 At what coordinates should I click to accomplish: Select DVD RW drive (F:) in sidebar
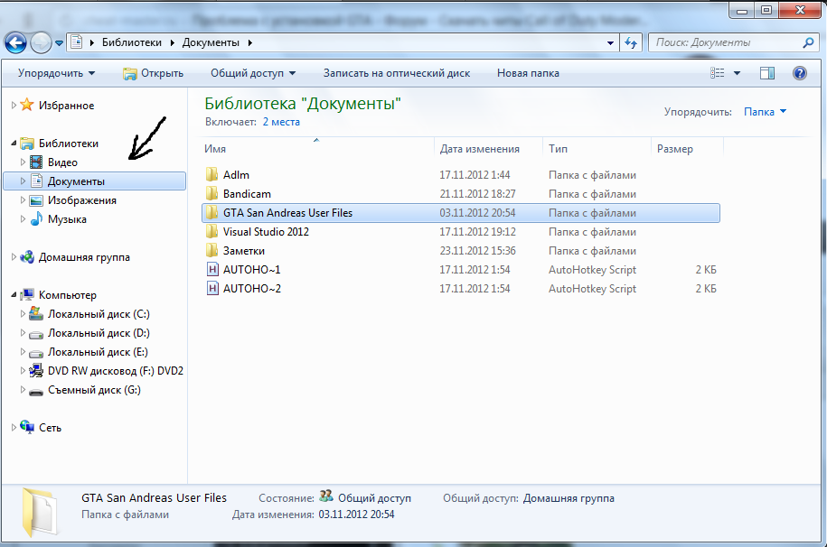tap(115, 371)
